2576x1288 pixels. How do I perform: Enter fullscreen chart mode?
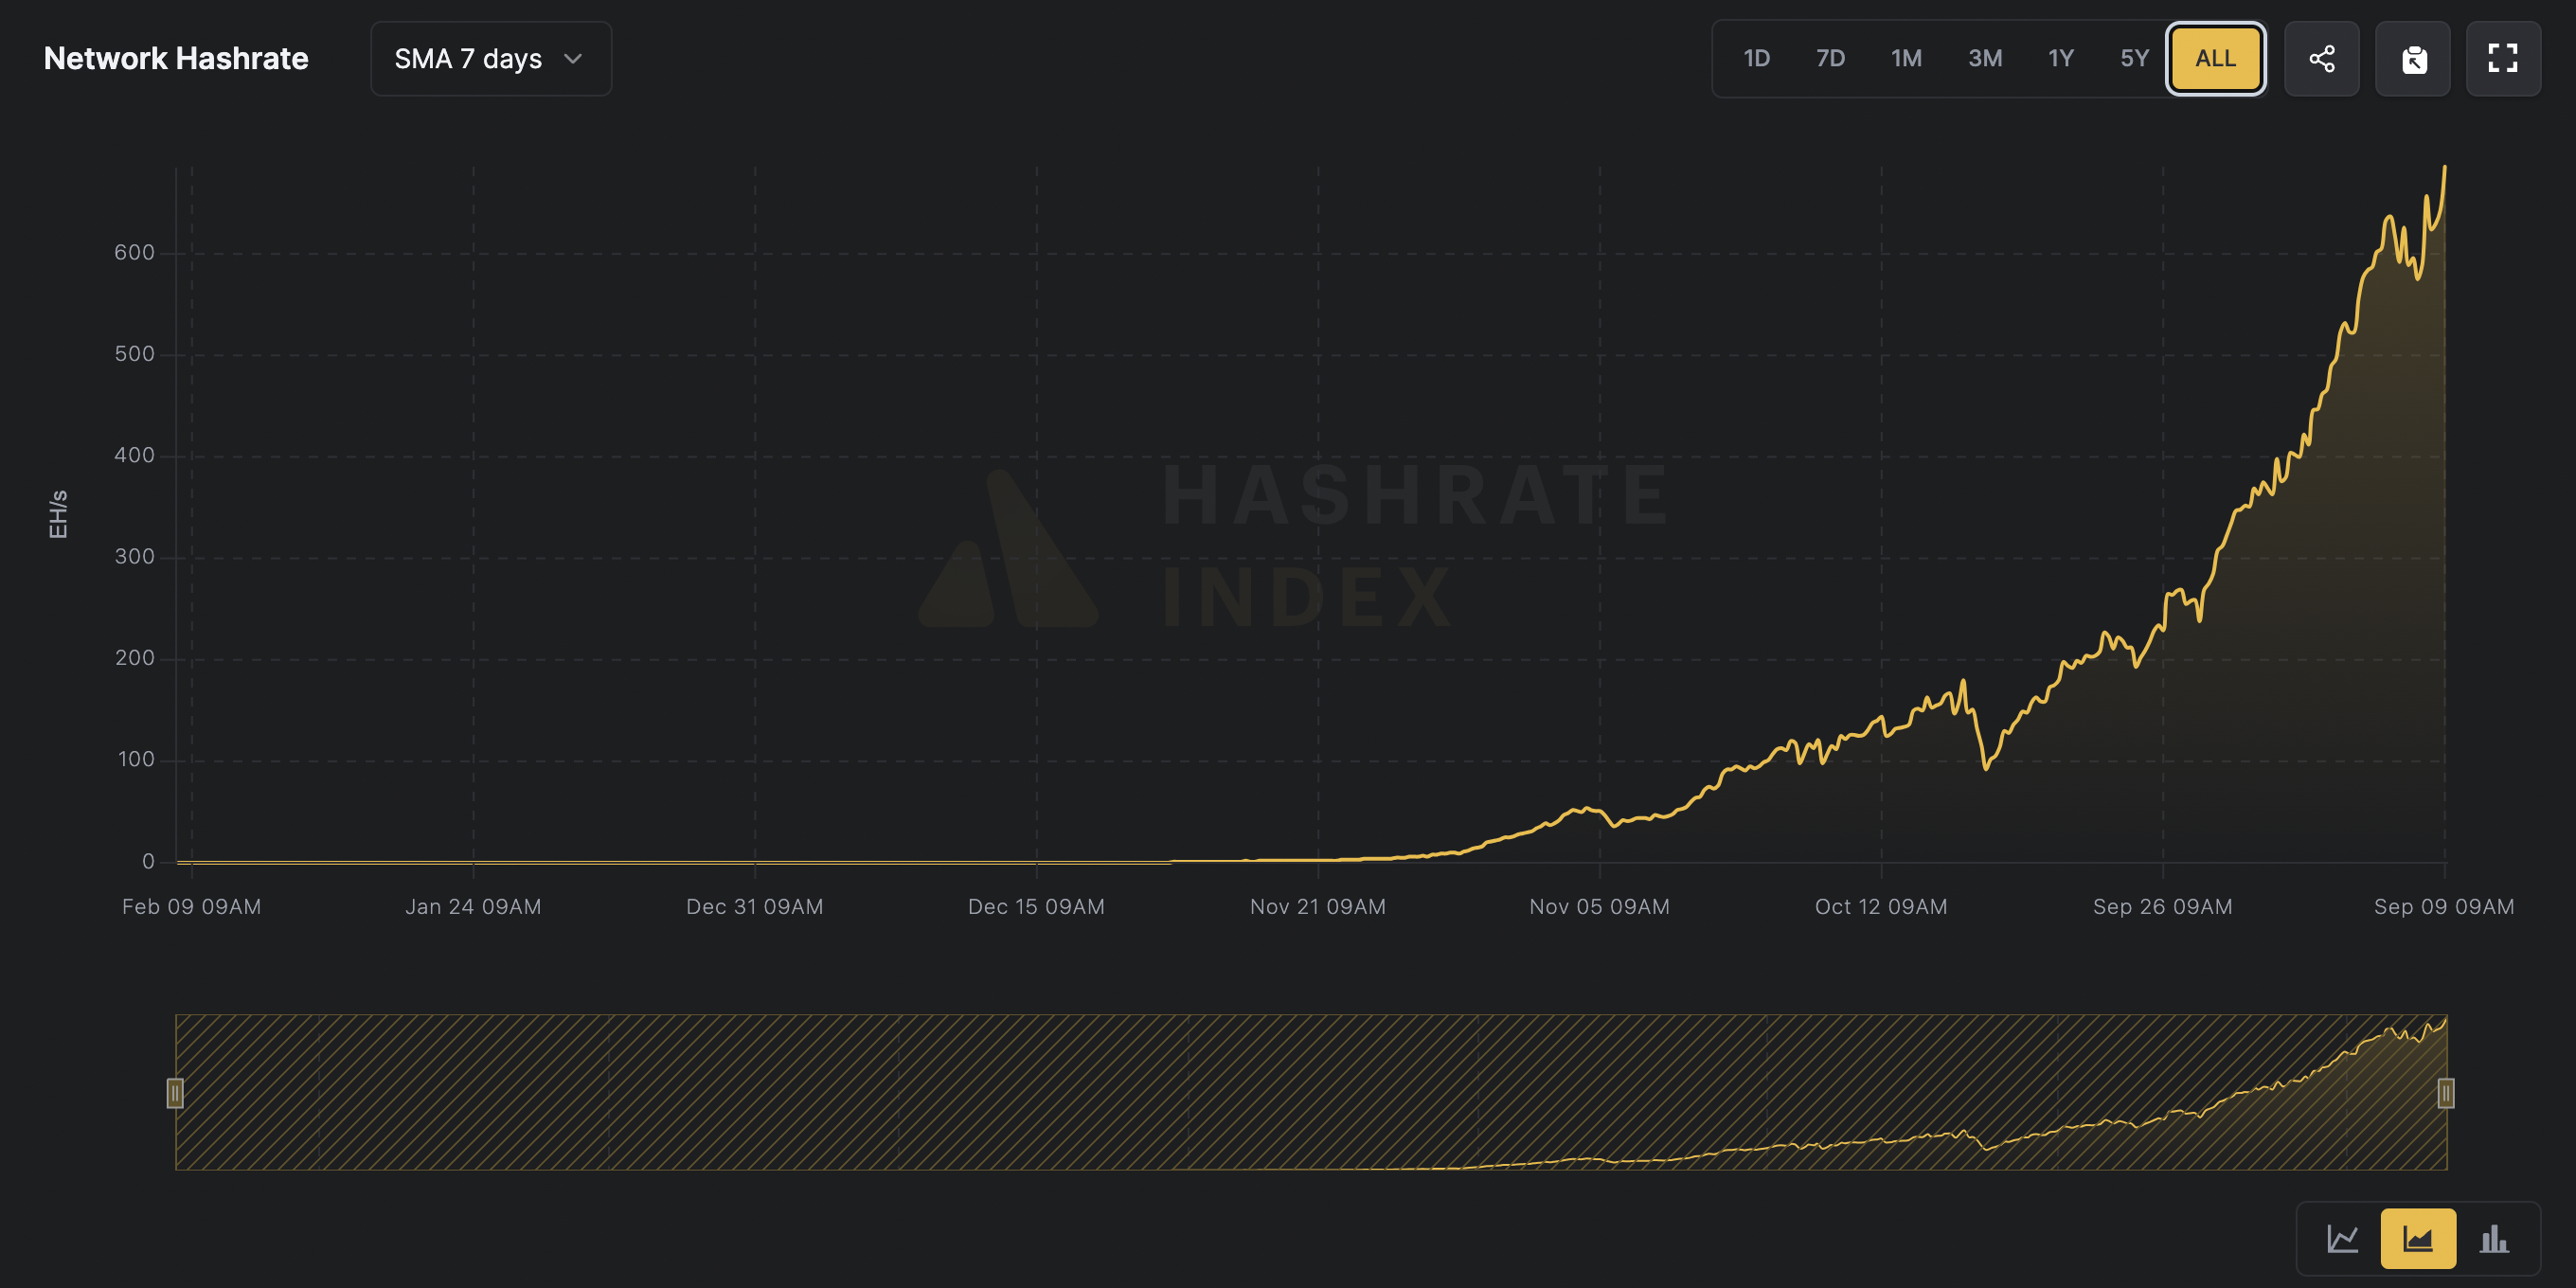(2502, 59)
